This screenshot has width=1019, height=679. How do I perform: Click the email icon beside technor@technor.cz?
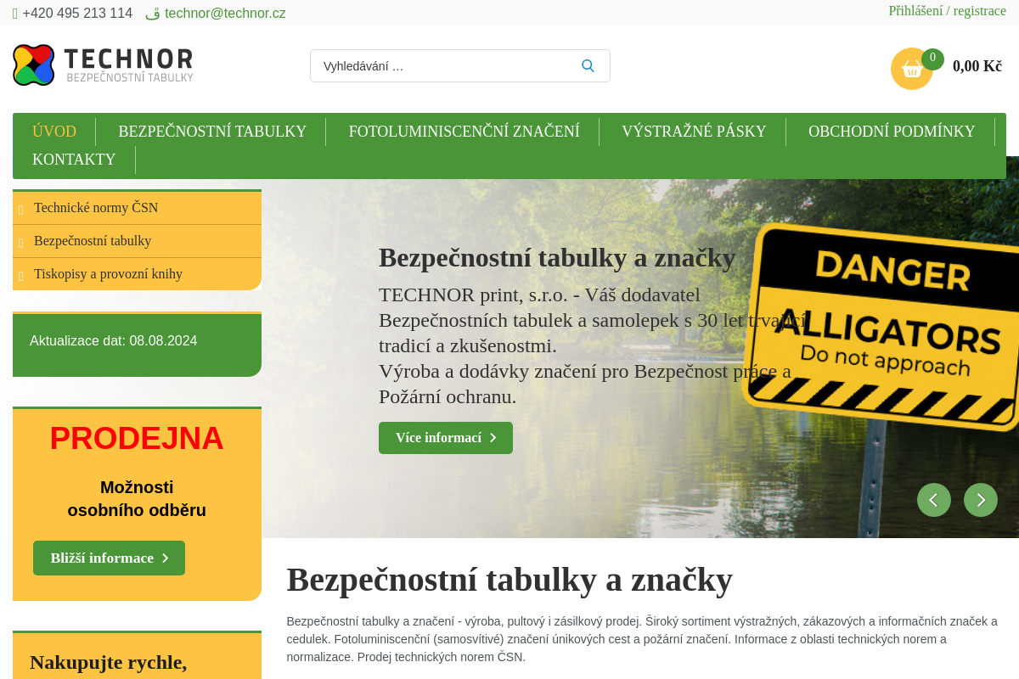click(151, 14)
